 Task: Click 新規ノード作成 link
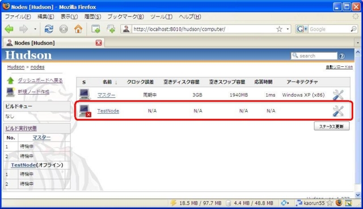[x=33, y=92]
